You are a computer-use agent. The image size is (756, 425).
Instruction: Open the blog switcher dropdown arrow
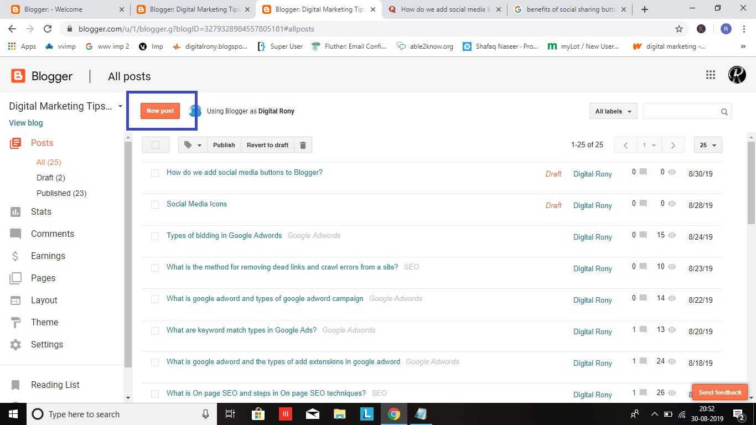pos(120,106)
